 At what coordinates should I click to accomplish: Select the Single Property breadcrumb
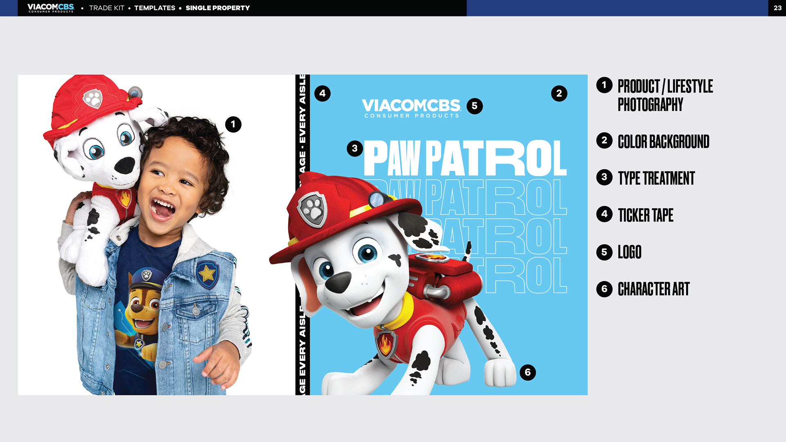tap(217, 8)
